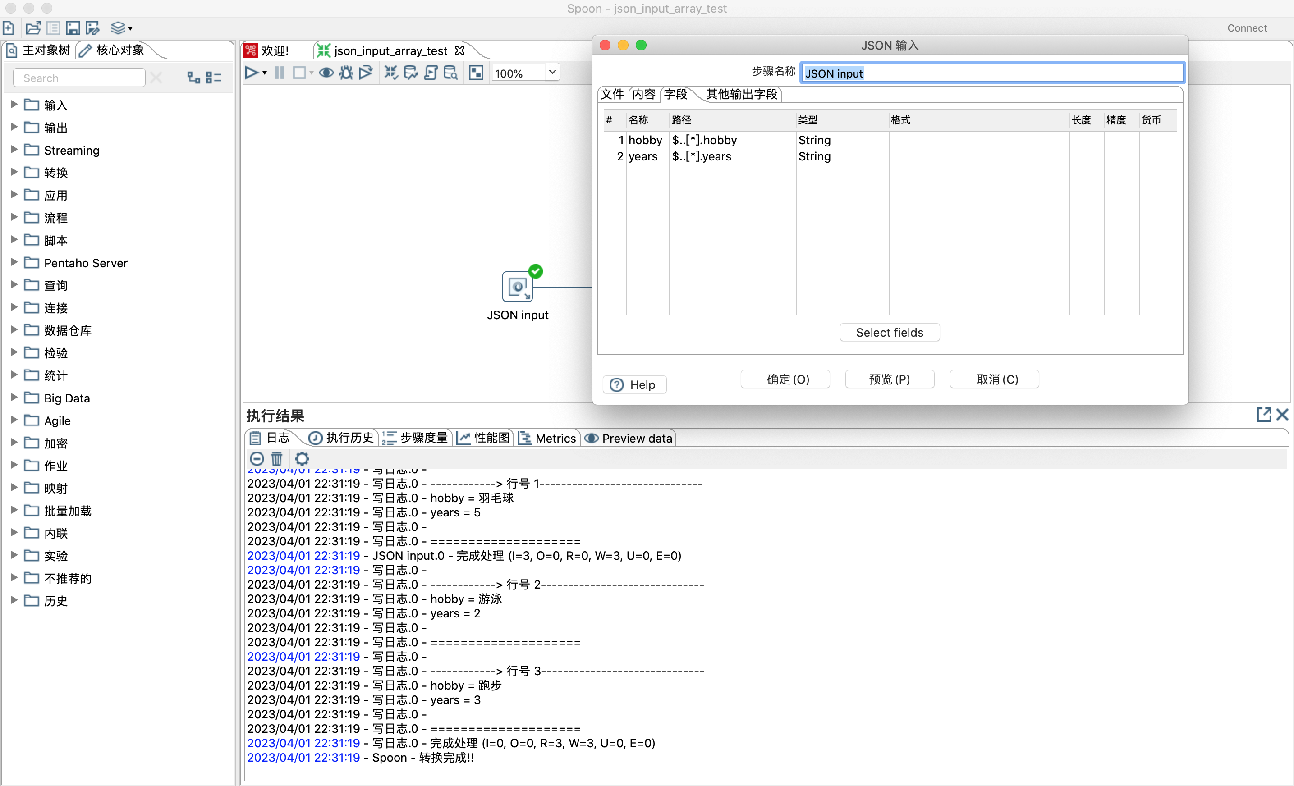
Task: Click the 预览 (P) button
Action: click(x=889, y=379)
